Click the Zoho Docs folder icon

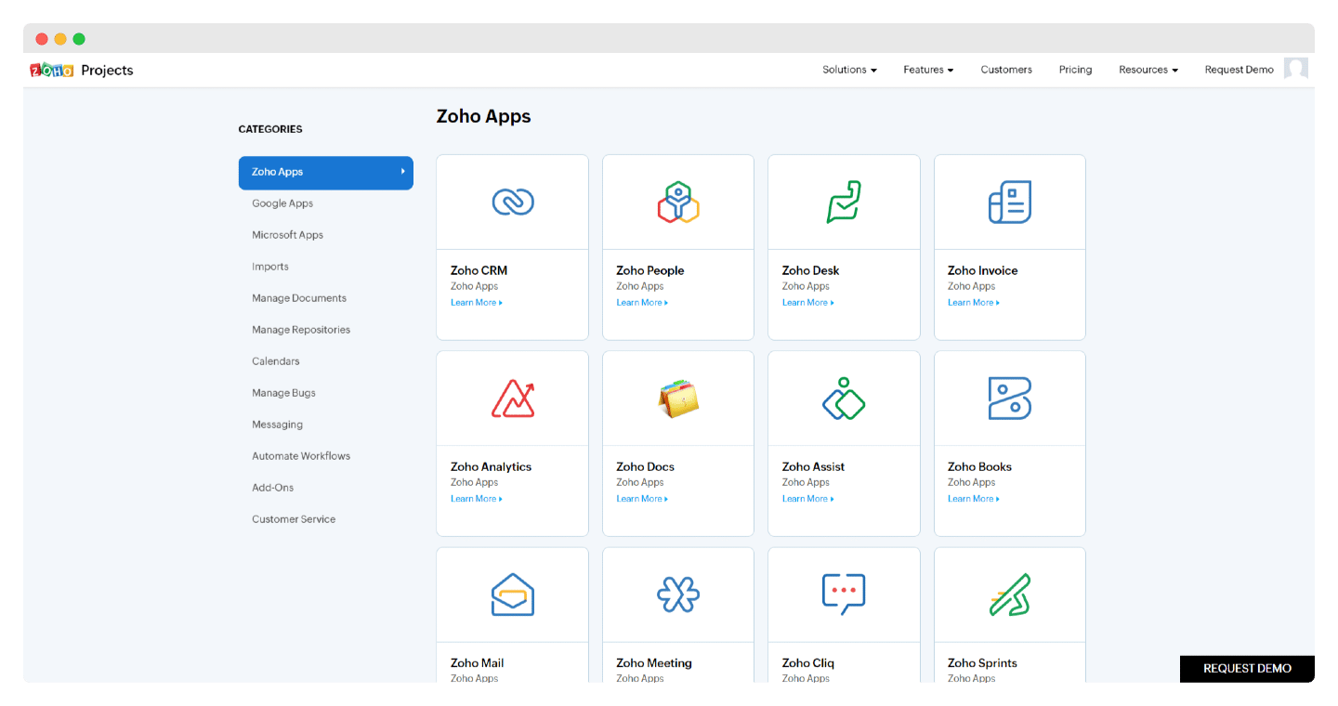tap(678, 399)
